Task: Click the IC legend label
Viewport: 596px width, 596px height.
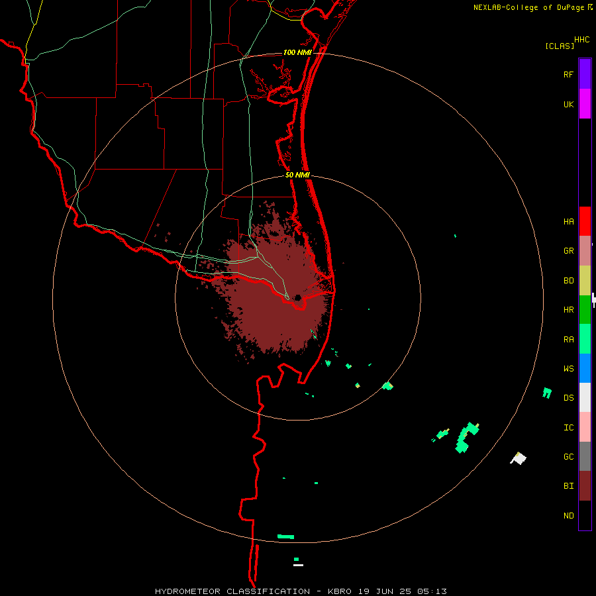Action: click(x=568, y=427)
